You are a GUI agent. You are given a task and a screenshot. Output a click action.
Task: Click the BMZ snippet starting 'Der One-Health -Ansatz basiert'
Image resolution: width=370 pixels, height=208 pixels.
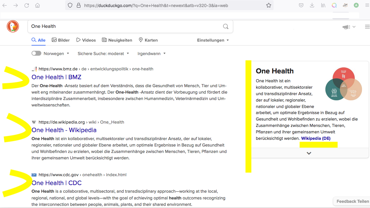[x=129, y=95]
